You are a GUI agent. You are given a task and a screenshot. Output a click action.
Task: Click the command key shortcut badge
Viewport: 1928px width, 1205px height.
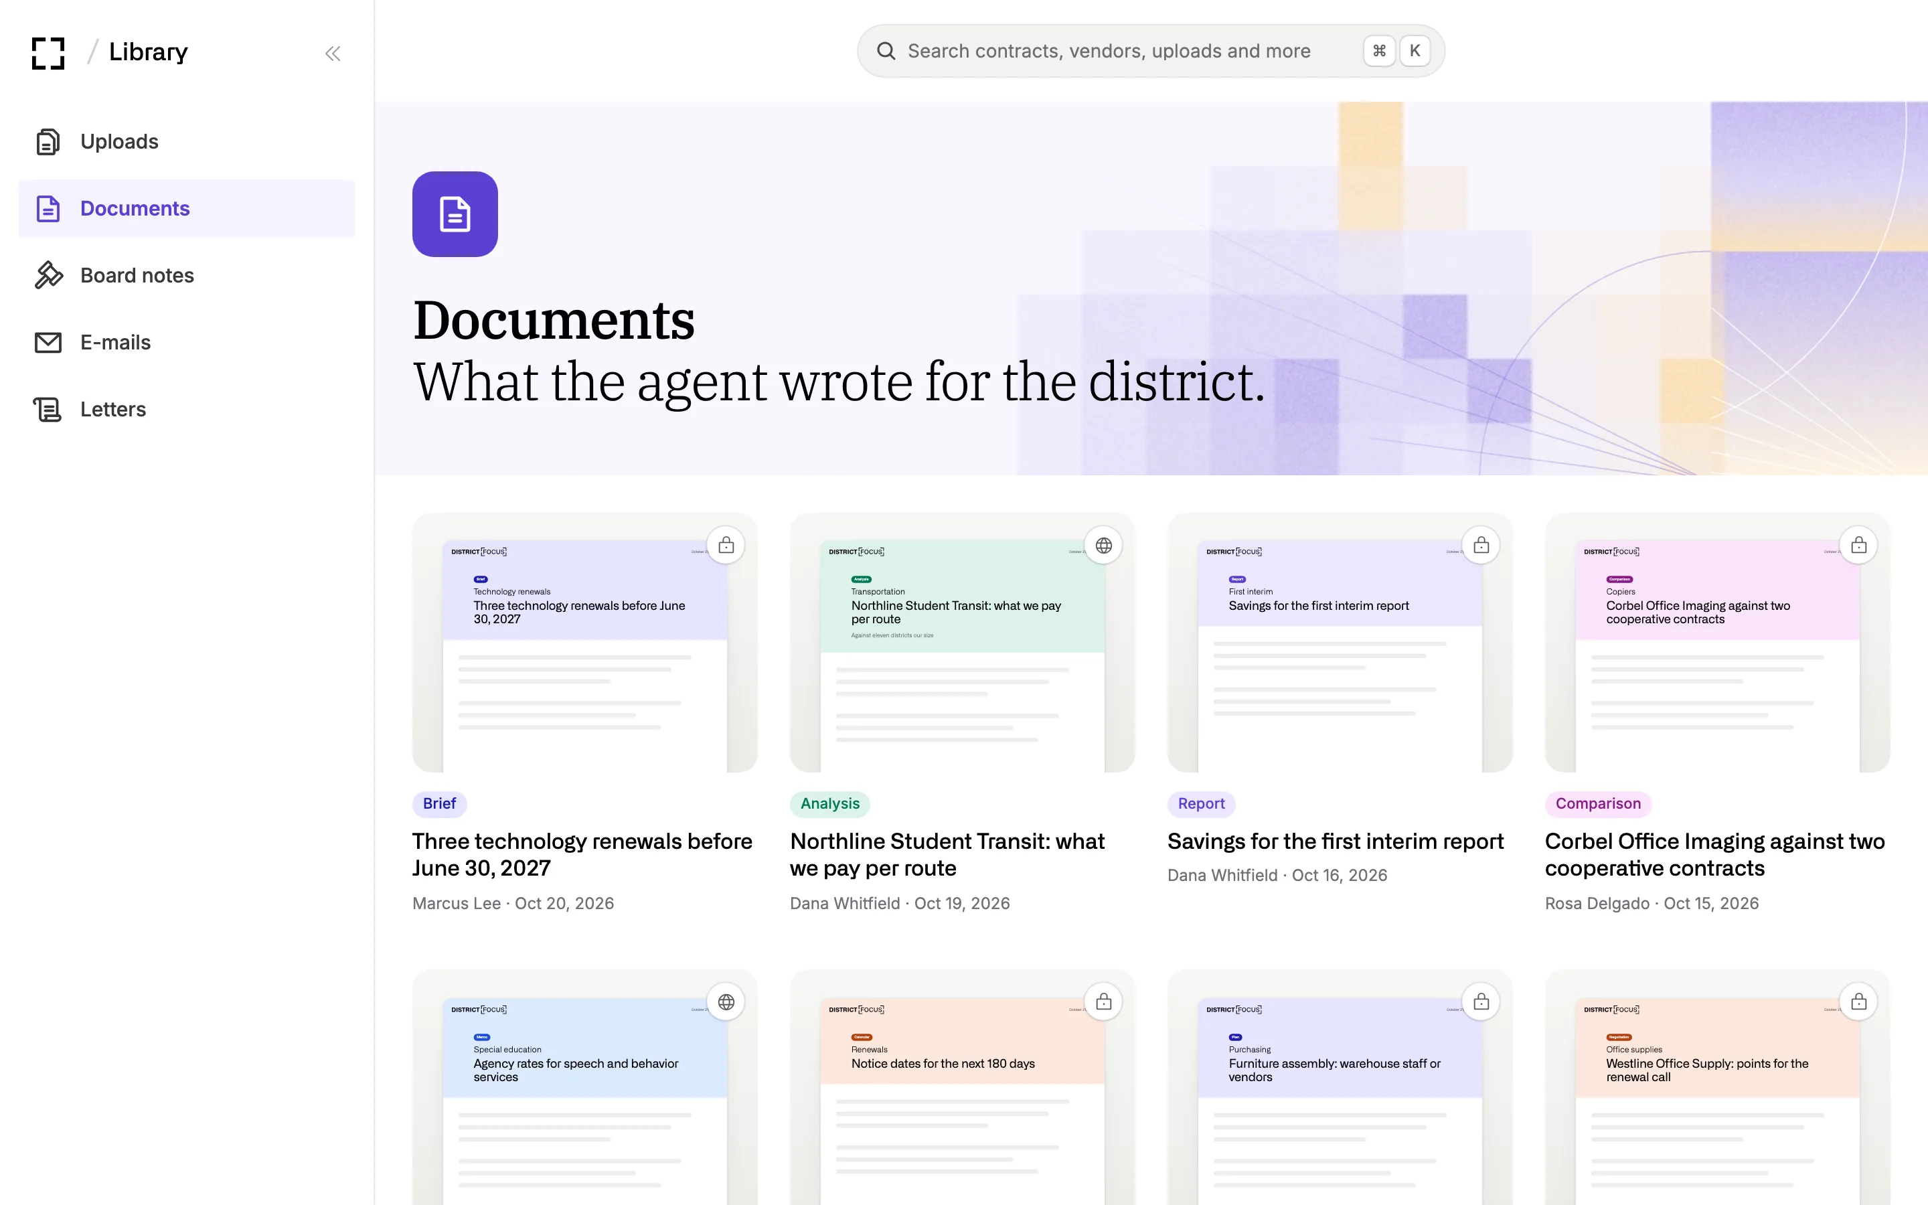[x=1379, y=51]
